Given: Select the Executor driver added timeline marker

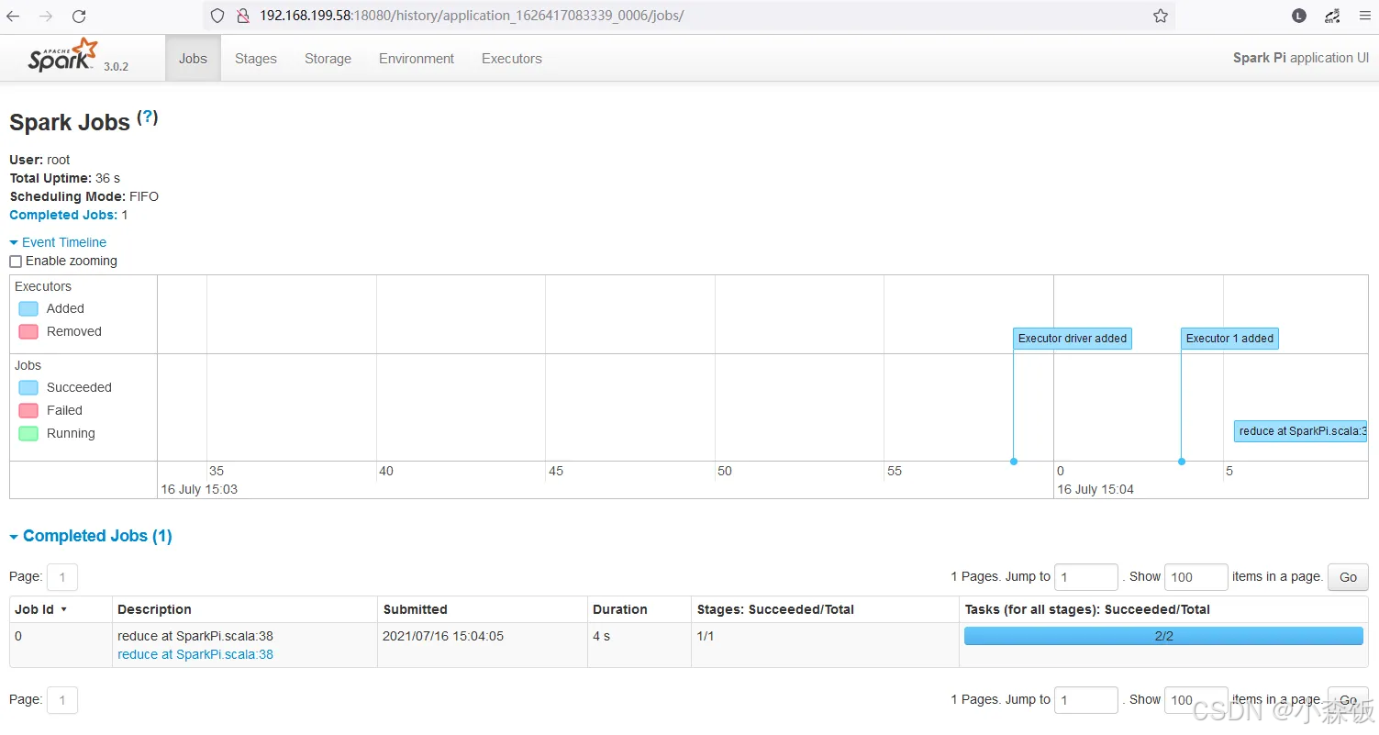Looking at the screenshot, I should pyautogui.click(x=1073, y=339).
